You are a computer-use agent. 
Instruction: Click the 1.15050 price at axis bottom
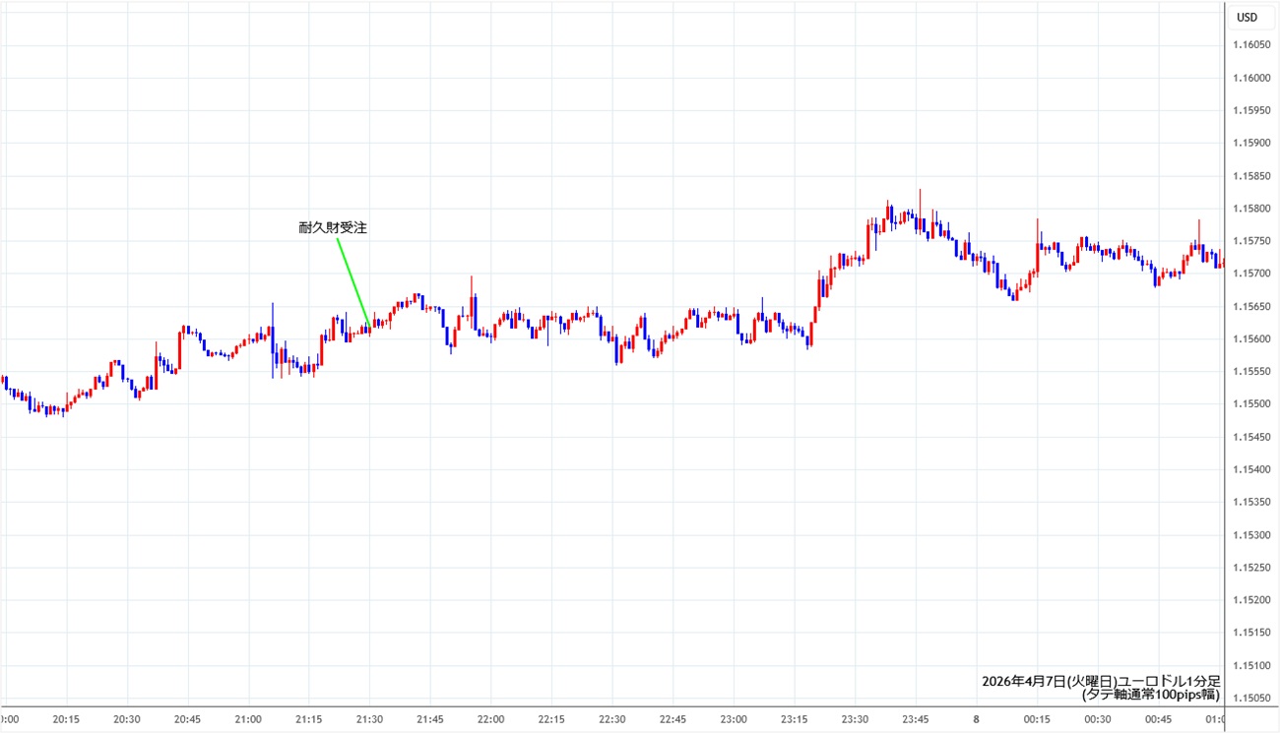point(1250,698)
